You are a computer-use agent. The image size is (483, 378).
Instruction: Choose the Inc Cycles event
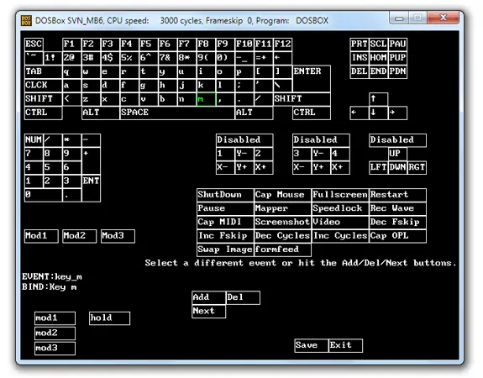(x=340, y=236)
